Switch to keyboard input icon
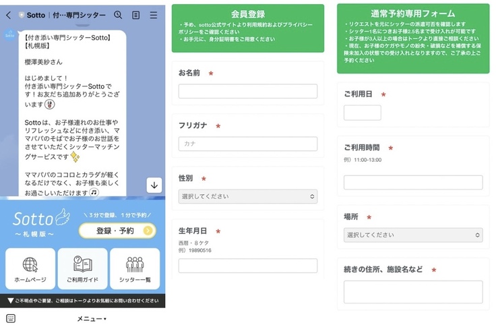The image size is (496, 327). pyautogui.click(x=10, y=318)
